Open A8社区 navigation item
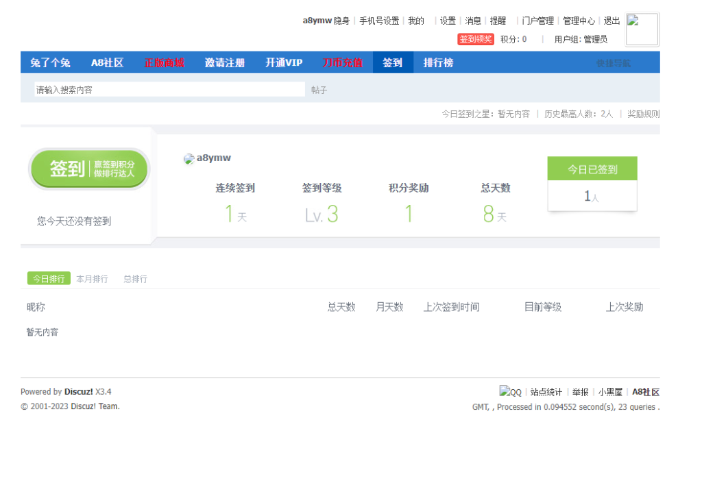702x503 pixels. click(x=108, y=62)
